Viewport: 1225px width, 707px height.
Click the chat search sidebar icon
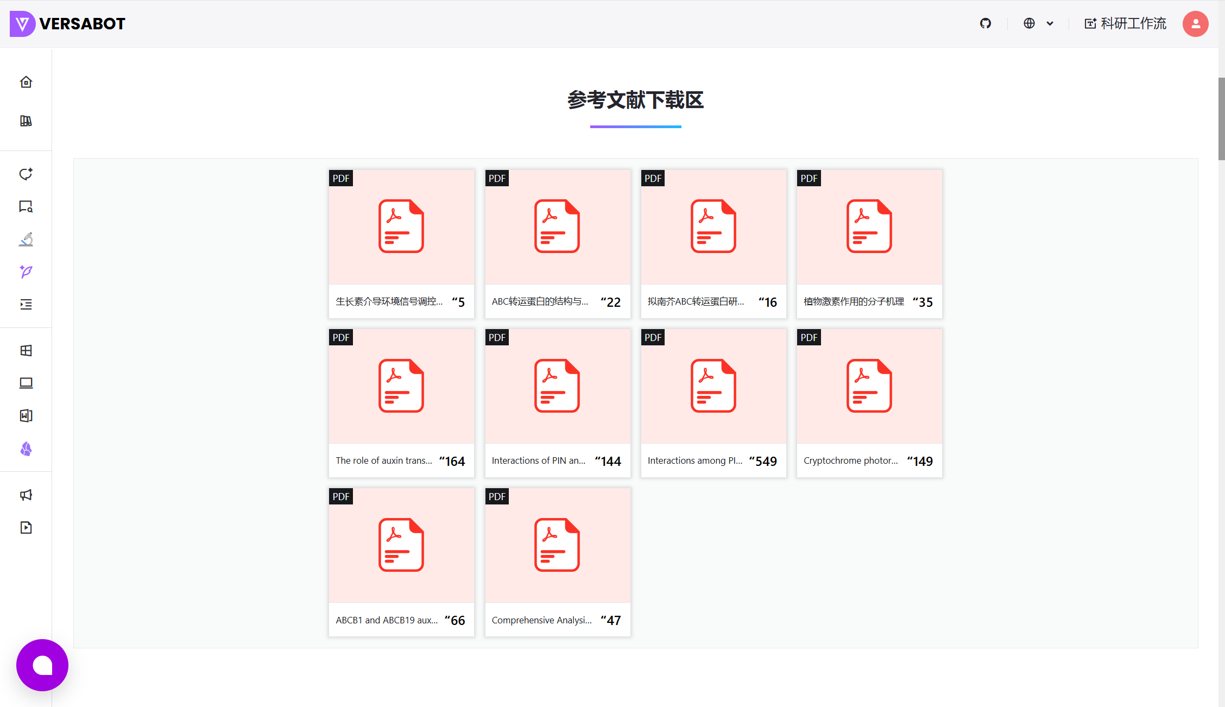pos(26,206)
